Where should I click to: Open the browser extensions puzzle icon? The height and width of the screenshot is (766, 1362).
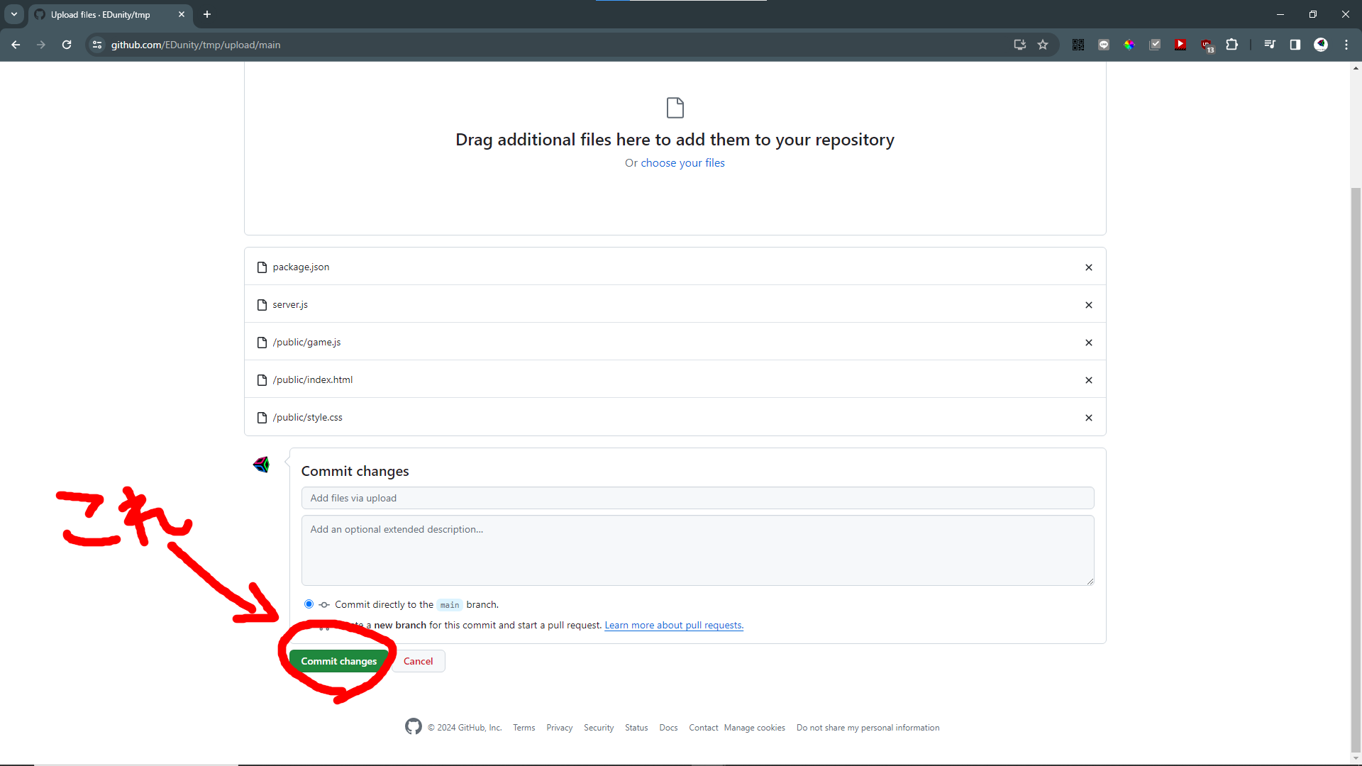pos(1232,45)
